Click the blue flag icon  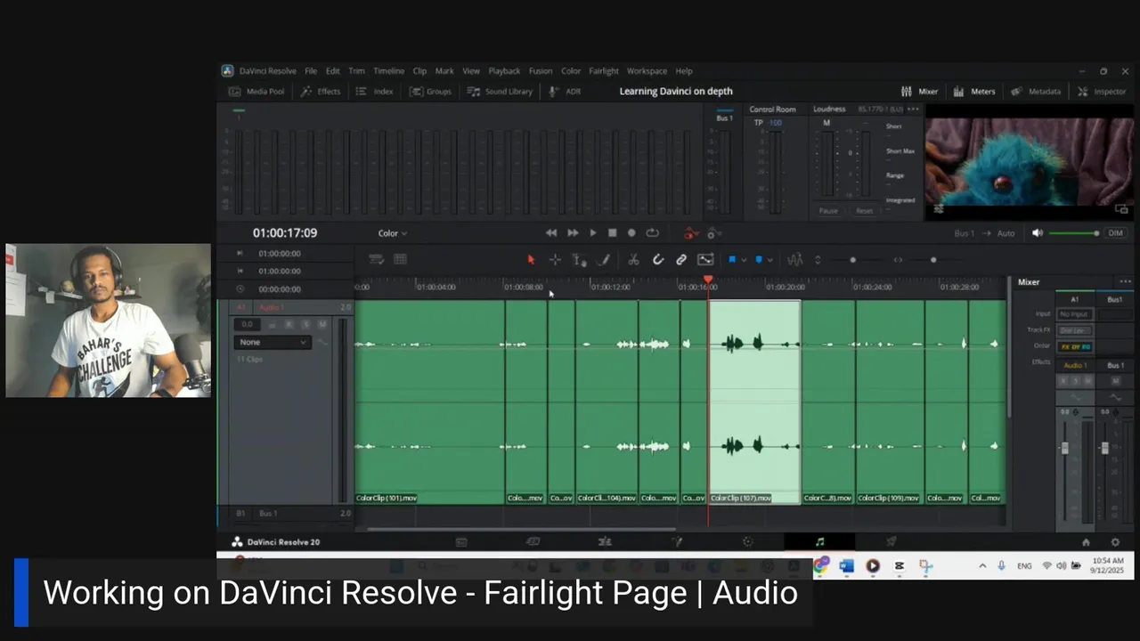pyautogui.click(x=732, y=260)
